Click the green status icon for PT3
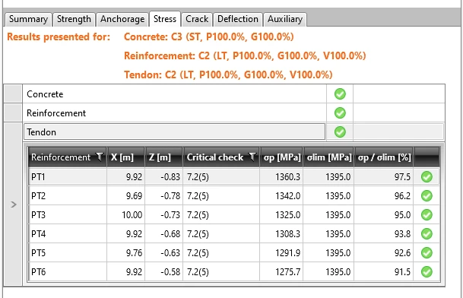 click(427, 214)
